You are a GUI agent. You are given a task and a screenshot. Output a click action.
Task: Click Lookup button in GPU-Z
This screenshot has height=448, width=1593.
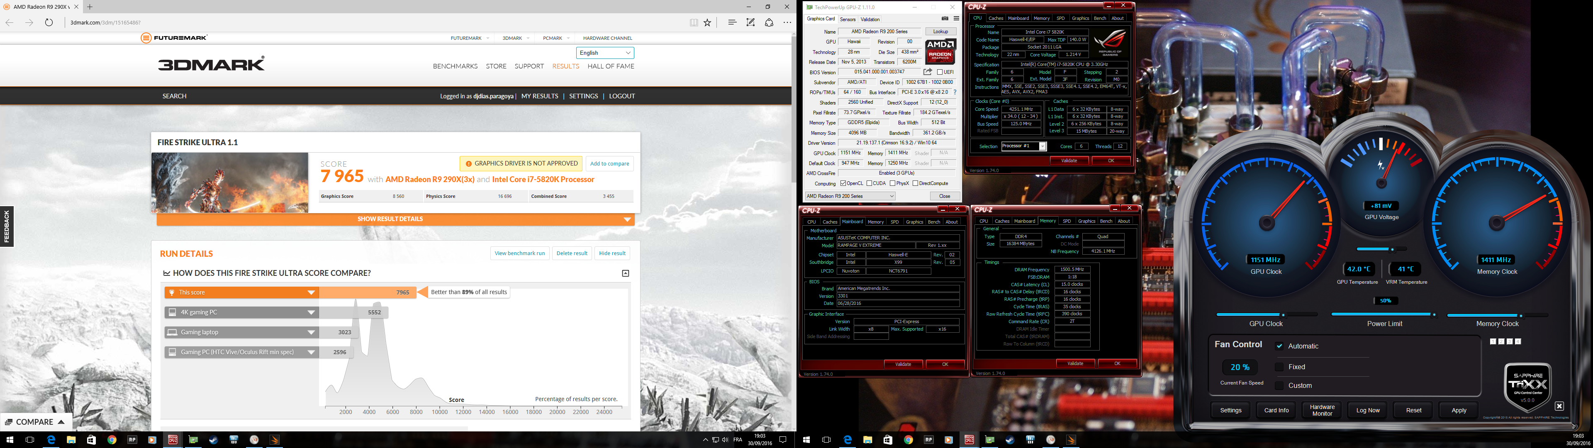(x=940, y=32)
